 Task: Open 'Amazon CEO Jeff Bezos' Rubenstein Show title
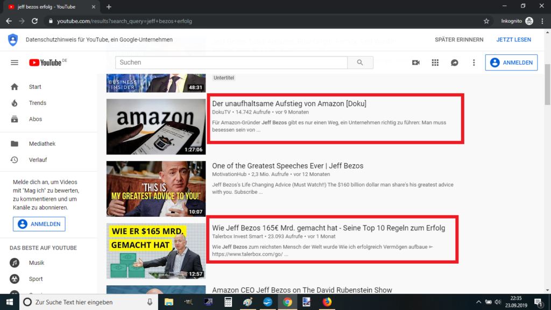(302, 290)
